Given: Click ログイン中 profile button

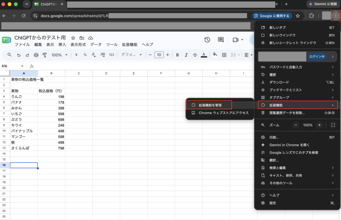Looking at the screenshot, I should coord(317,57).
